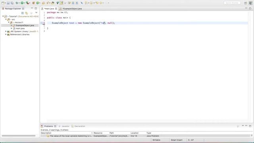Maximize the Package Explorer panel
Viewport: 254px width, 143px height.
coord(36,8)
